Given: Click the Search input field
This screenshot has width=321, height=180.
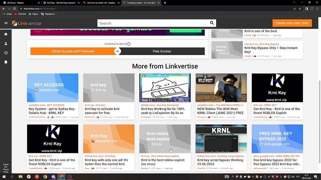Looking at the screenshot, I should pos(153,23).
